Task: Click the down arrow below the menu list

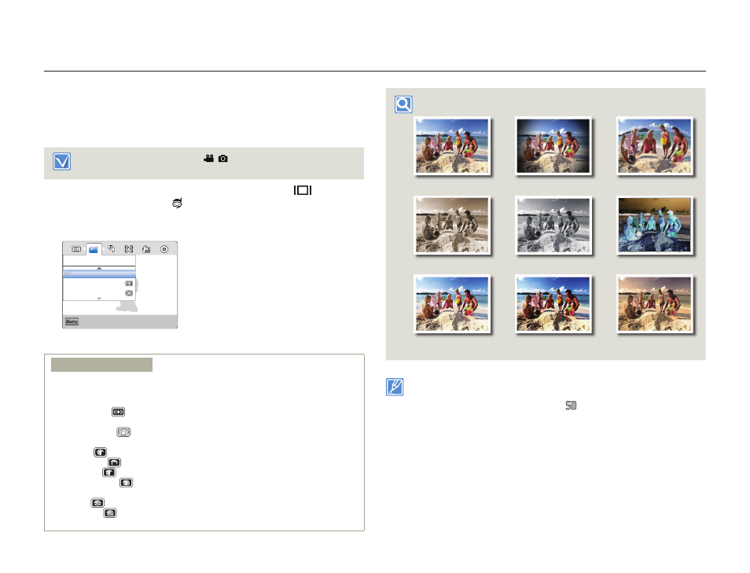Action: (x=99, y=299)
